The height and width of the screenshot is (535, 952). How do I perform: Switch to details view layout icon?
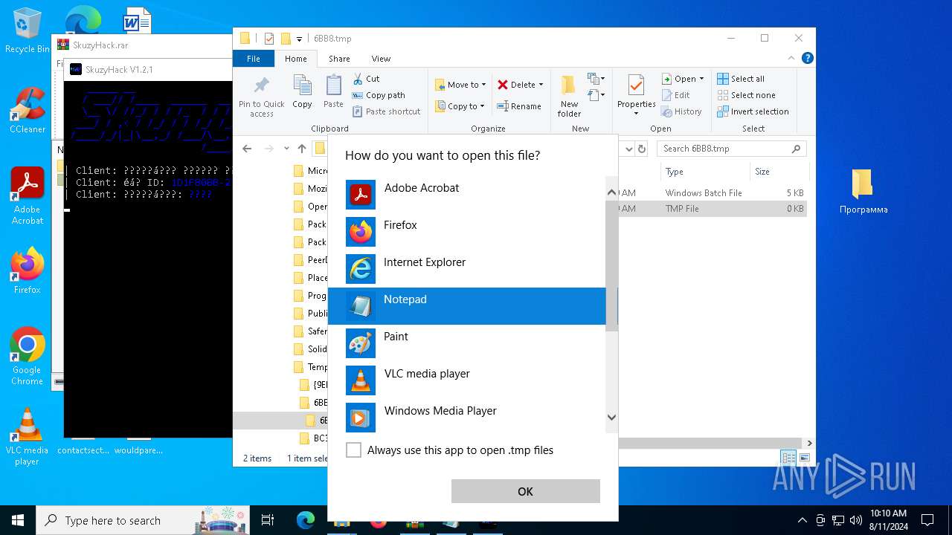click(788, 458)
